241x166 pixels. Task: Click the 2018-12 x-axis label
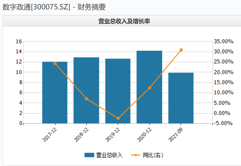point(81,135)
